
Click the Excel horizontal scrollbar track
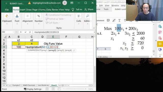click(x=80, y=85)
